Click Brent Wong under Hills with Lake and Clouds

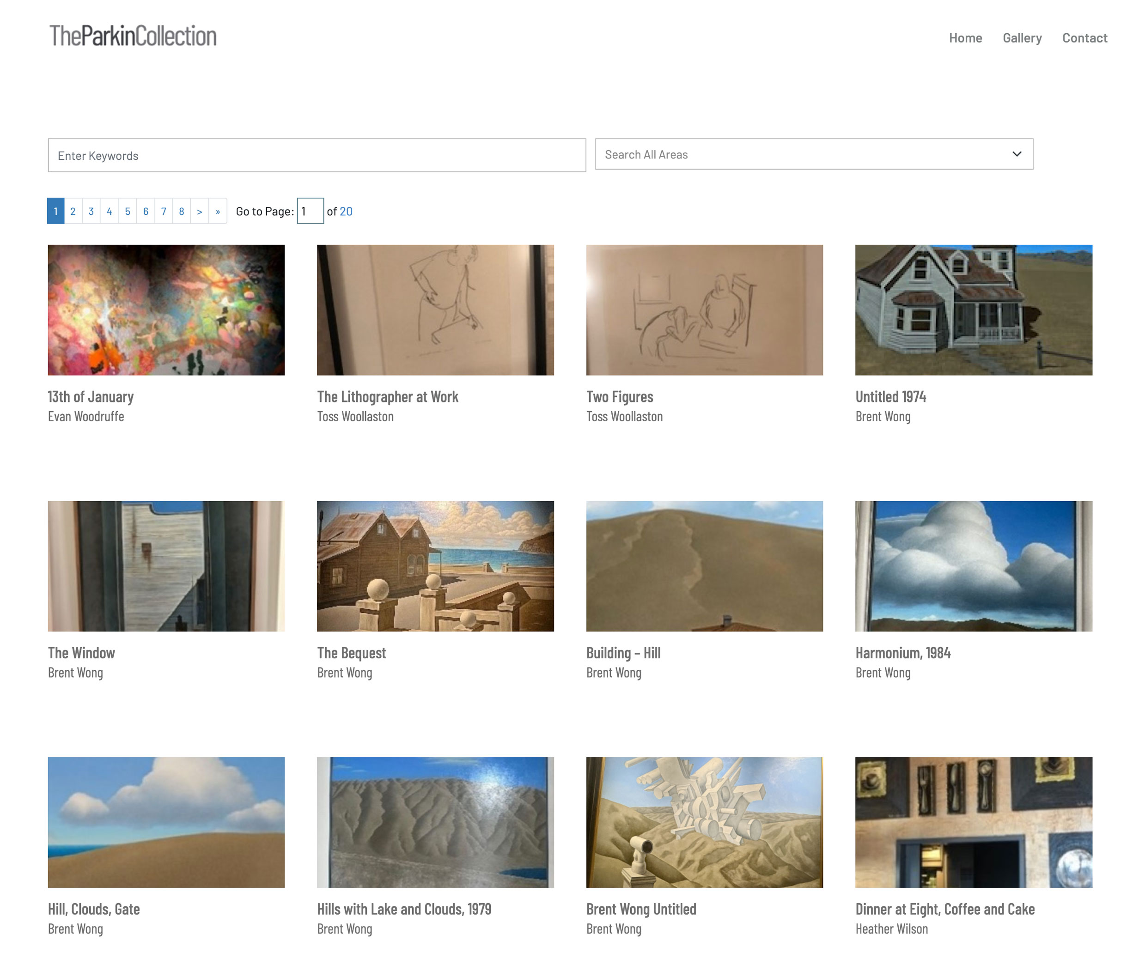click(344, 929)
